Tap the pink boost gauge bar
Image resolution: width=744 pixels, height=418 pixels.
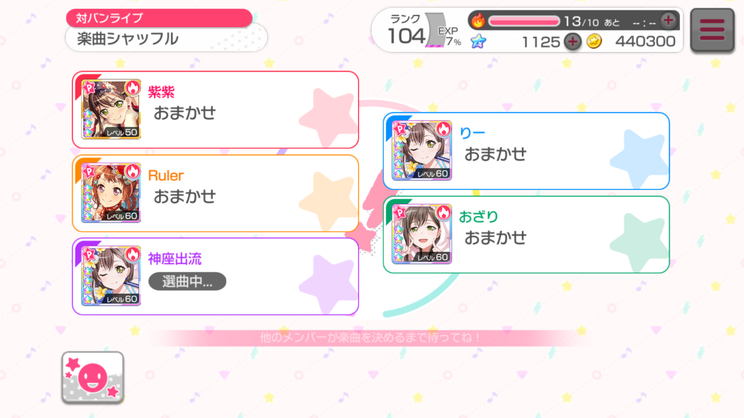pyautogui.click(x=524, y=21)
